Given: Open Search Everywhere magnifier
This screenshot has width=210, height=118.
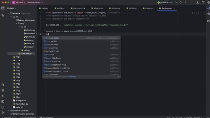Looking at the screenshot, I should pyautogui.click(x=203, y=2).
